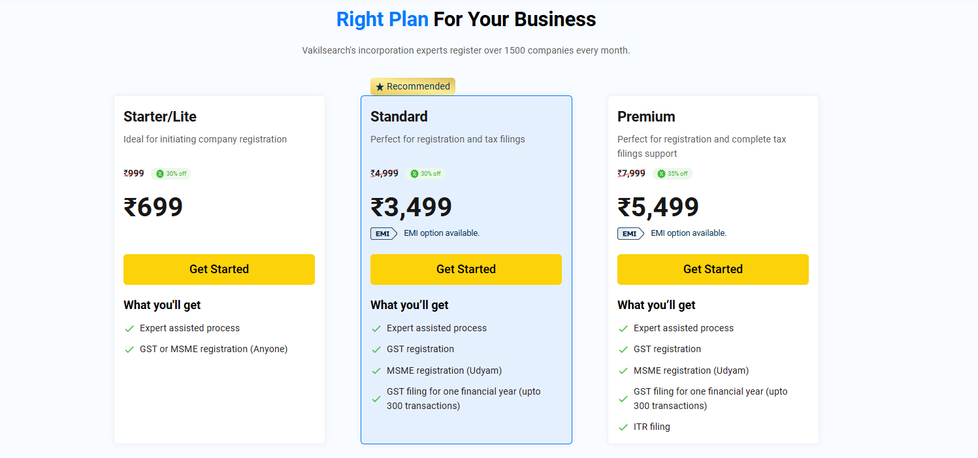The image size is (978, 458).
Task: Choose Get Started under Standard plan
Action: click(x=466, y=269)
